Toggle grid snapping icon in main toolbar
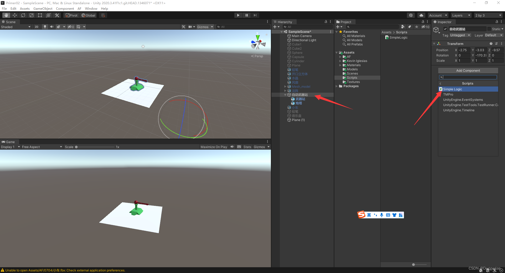This screenshot has width=505, height=273. pos(103,15)
